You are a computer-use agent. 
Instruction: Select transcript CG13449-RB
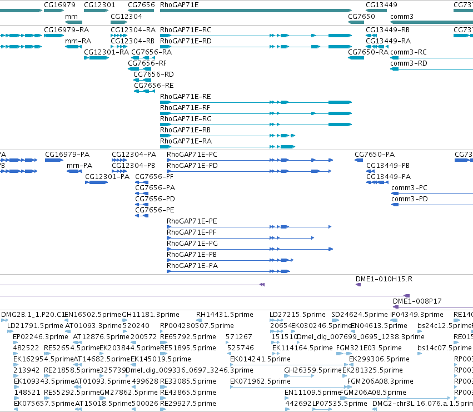387,30
